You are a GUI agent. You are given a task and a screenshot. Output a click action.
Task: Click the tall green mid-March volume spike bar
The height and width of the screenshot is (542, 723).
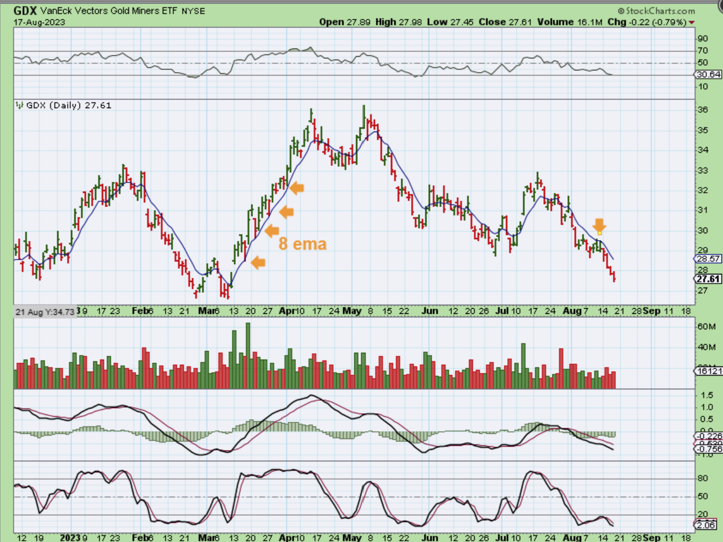point(248,356)
